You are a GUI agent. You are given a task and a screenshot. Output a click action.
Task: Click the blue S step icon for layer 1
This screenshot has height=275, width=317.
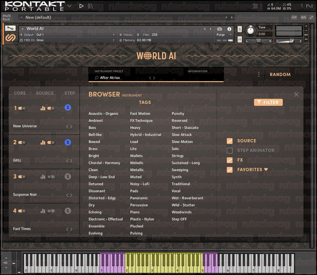pos(68,108)
